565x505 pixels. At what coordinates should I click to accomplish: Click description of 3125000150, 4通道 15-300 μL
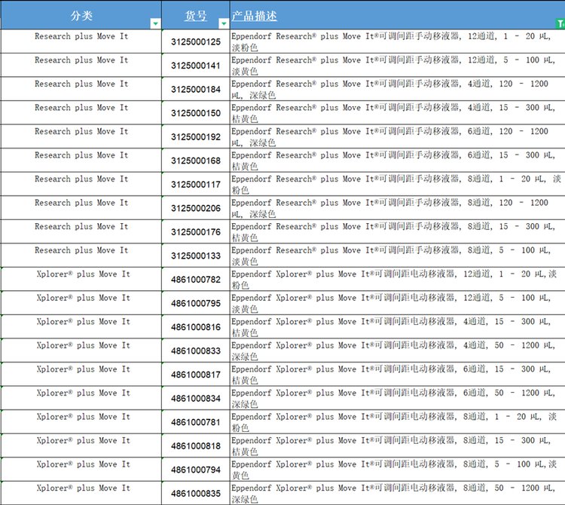pos(398,113)
